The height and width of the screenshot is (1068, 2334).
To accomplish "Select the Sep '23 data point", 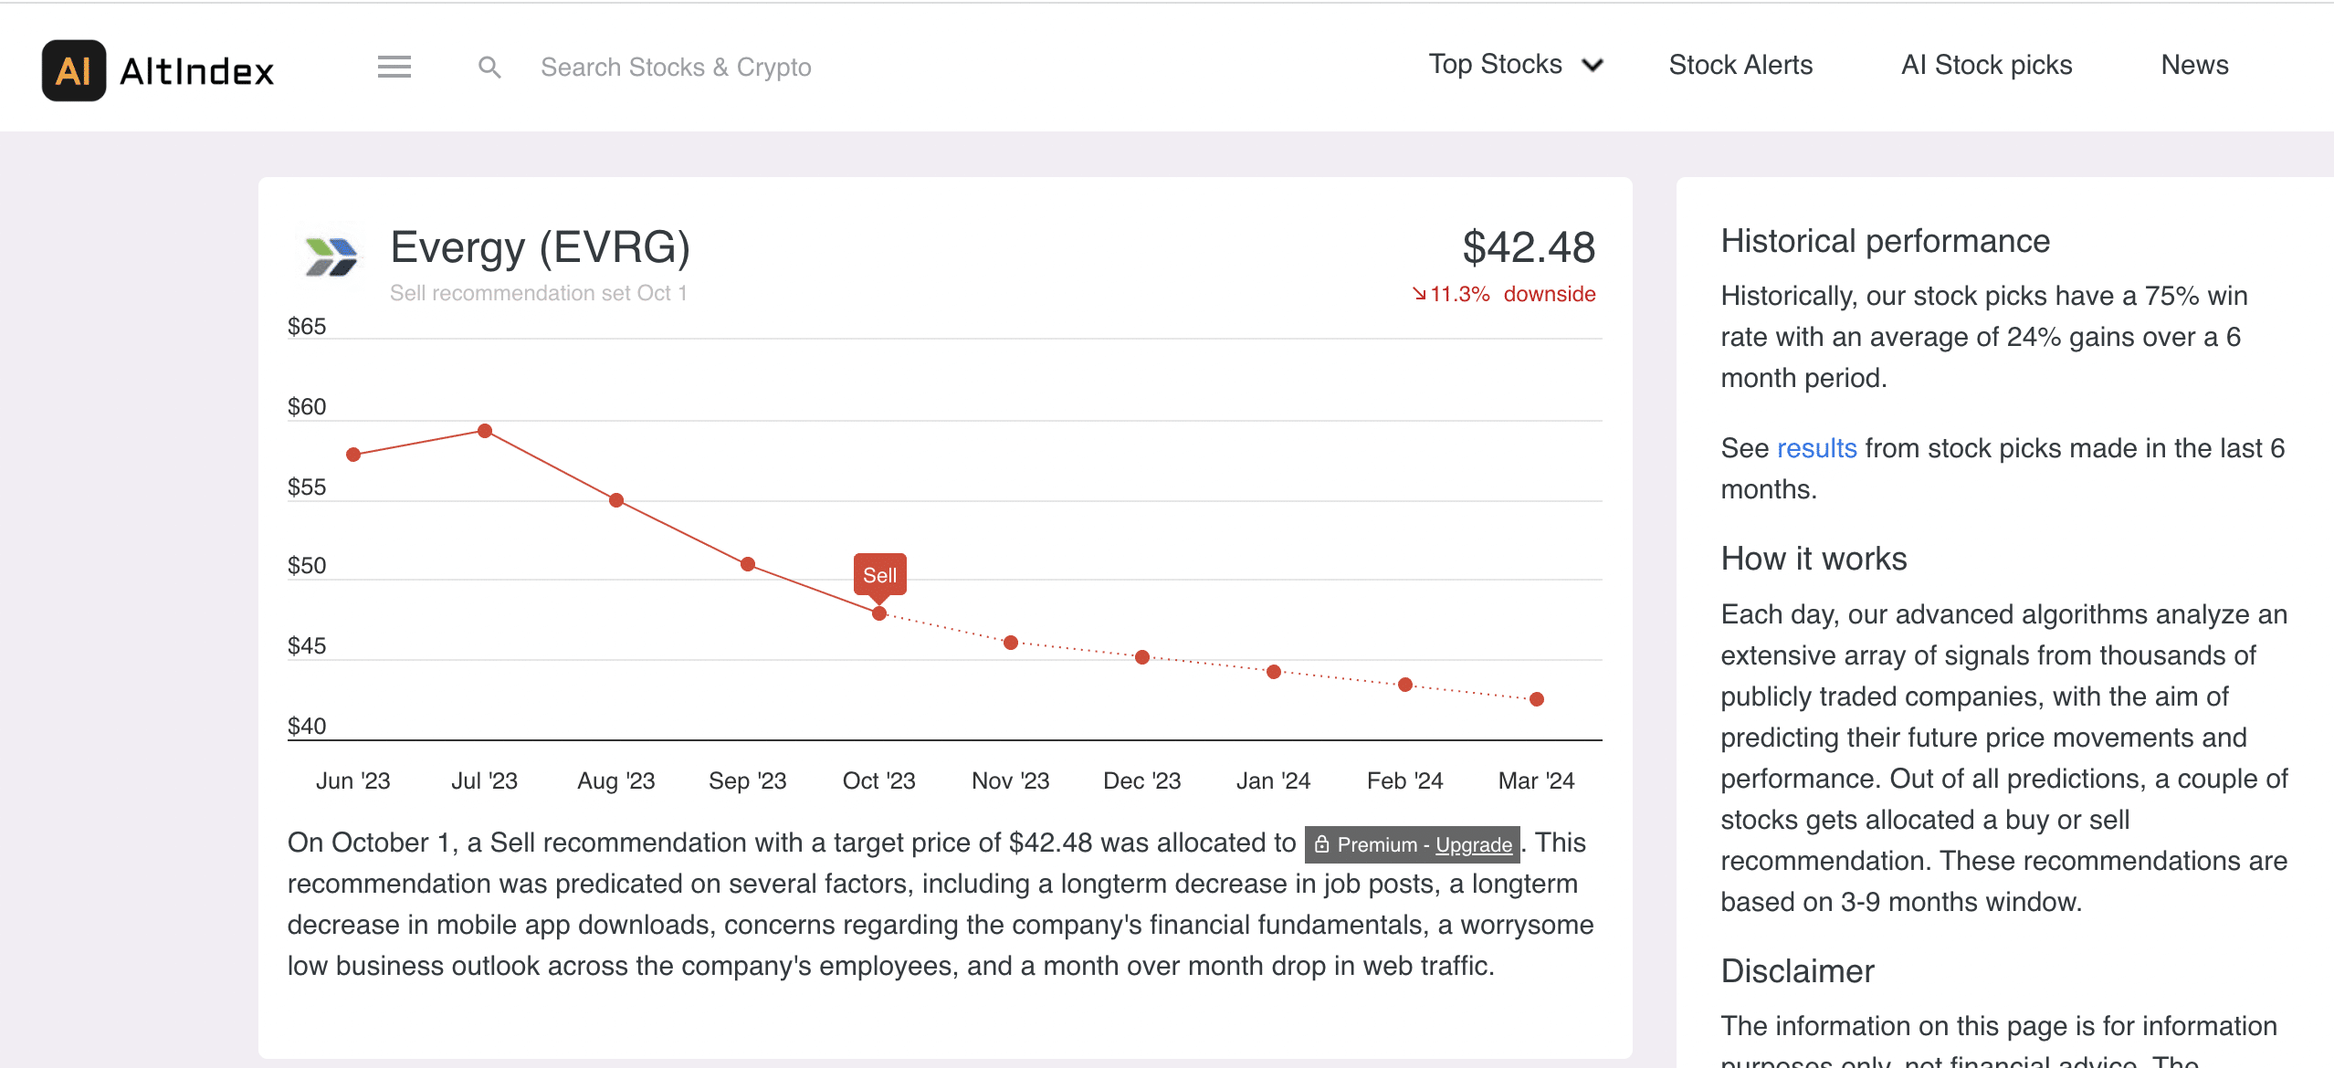I will point(748,564).
